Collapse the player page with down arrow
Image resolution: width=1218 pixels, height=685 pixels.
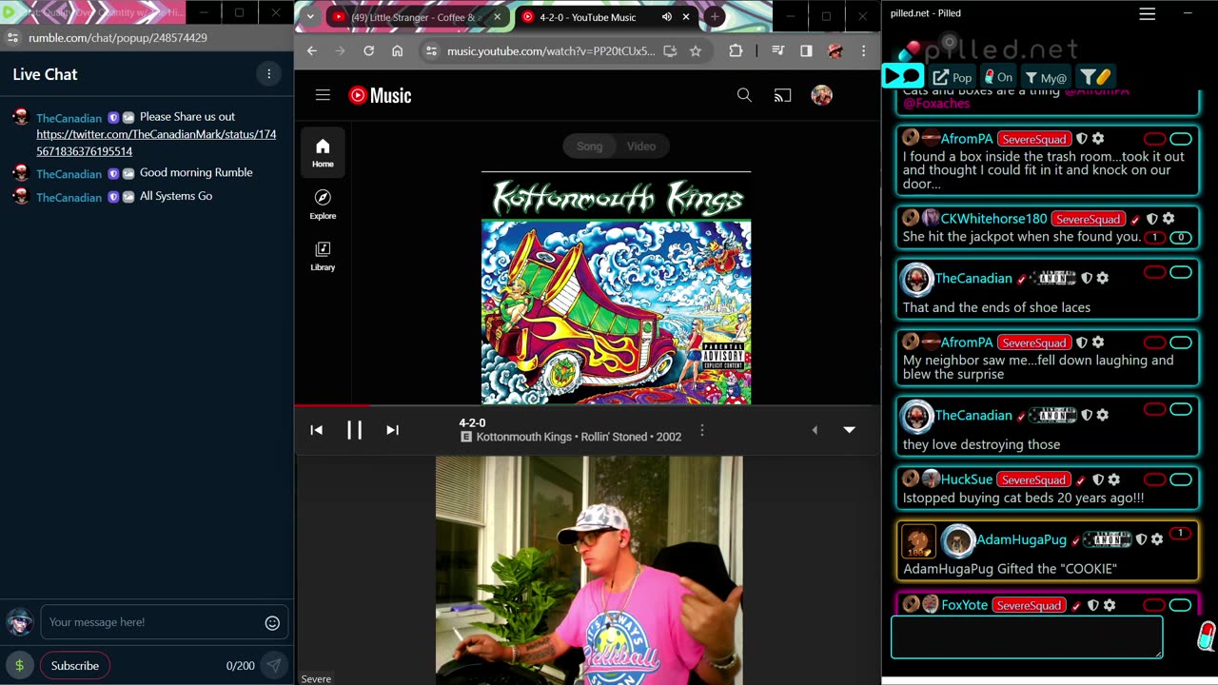pos(849,430)
